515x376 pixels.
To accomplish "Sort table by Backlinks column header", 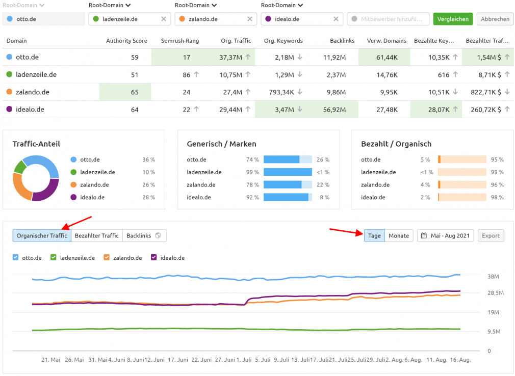I will (x=342, y=41).
